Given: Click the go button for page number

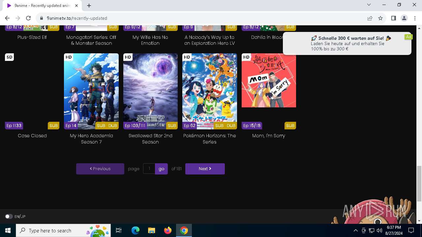Looking at the screenshot, I should pyautogui.click(x=161, y=169).
